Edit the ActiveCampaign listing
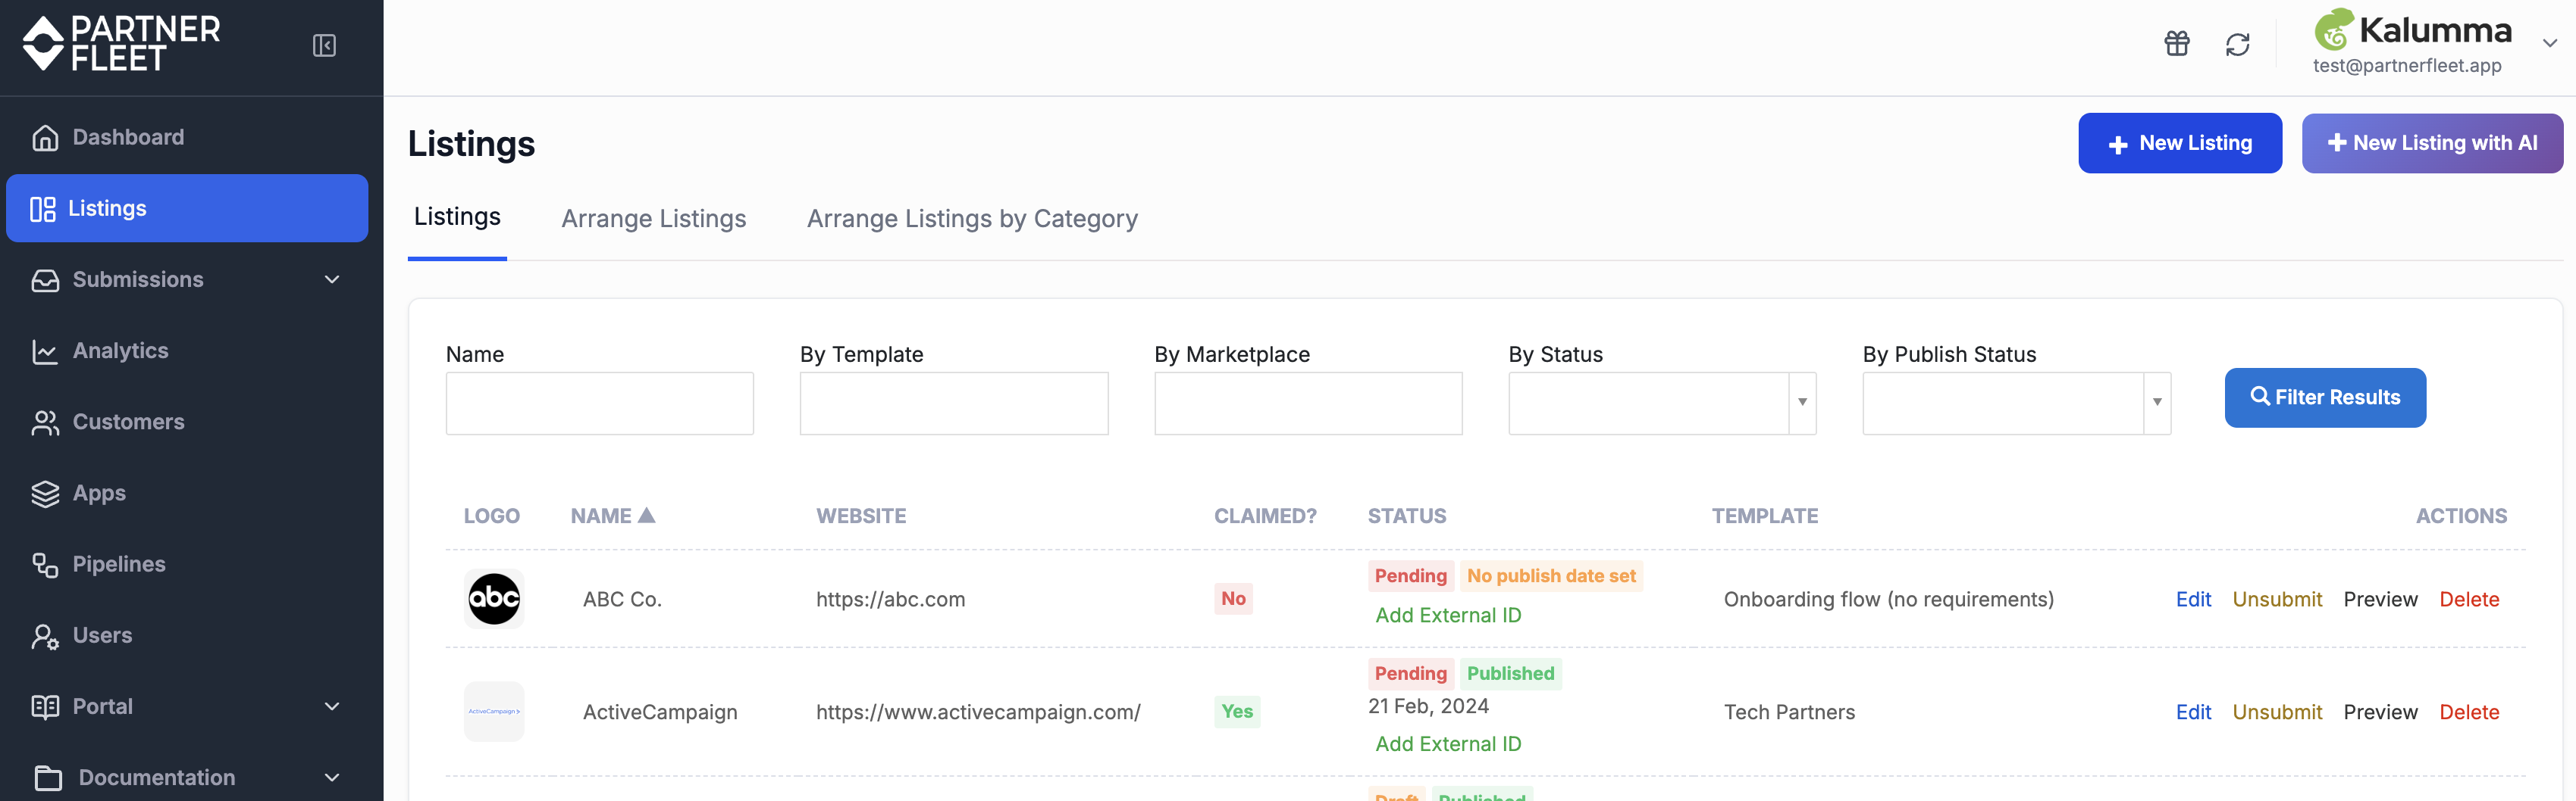2576x801 pixels. [2193, 712]
